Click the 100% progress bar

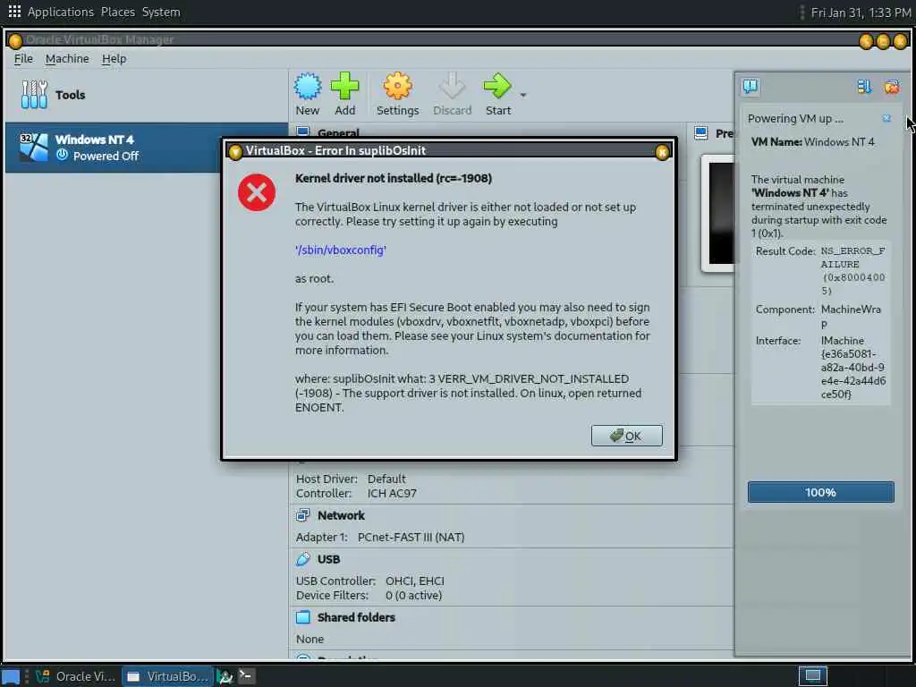coord(821,492)
